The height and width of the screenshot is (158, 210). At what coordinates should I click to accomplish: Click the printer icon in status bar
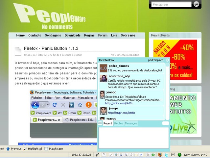126,155
